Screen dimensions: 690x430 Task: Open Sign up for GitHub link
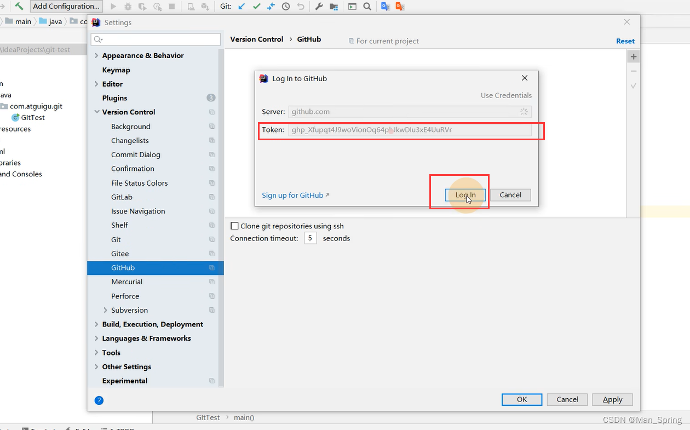[x=296, y=196]
